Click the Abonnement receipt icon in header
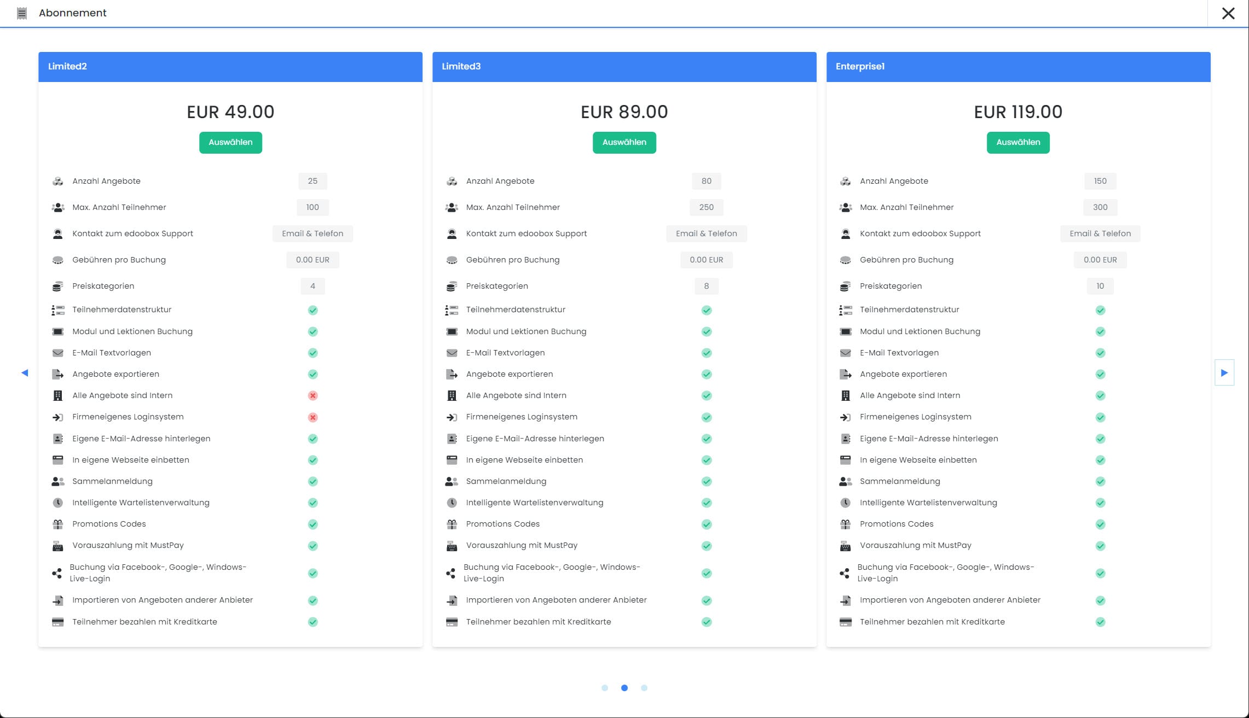Viewport: 1249px width, 718px height. coord(22,13)
